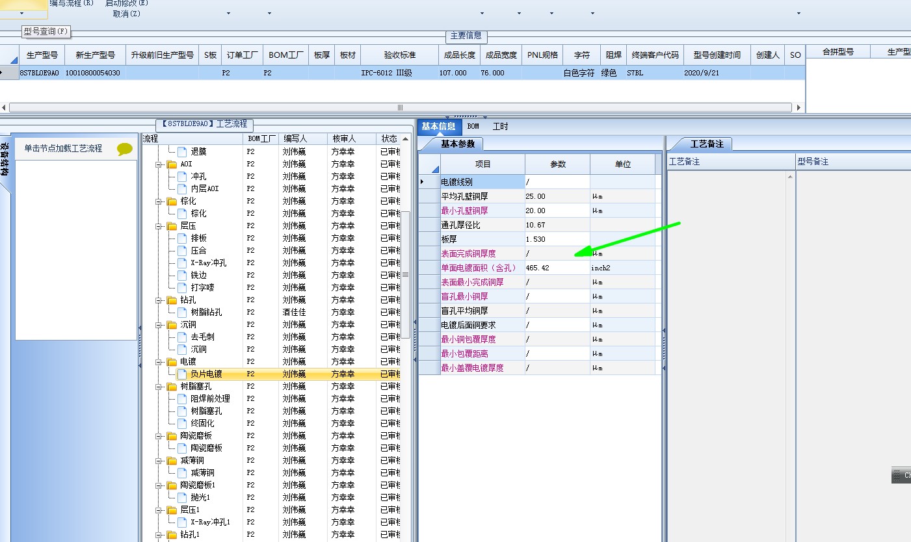Click the 阻焊前处理 document icon
Screen dimensions: 911x542
[182, 398]
